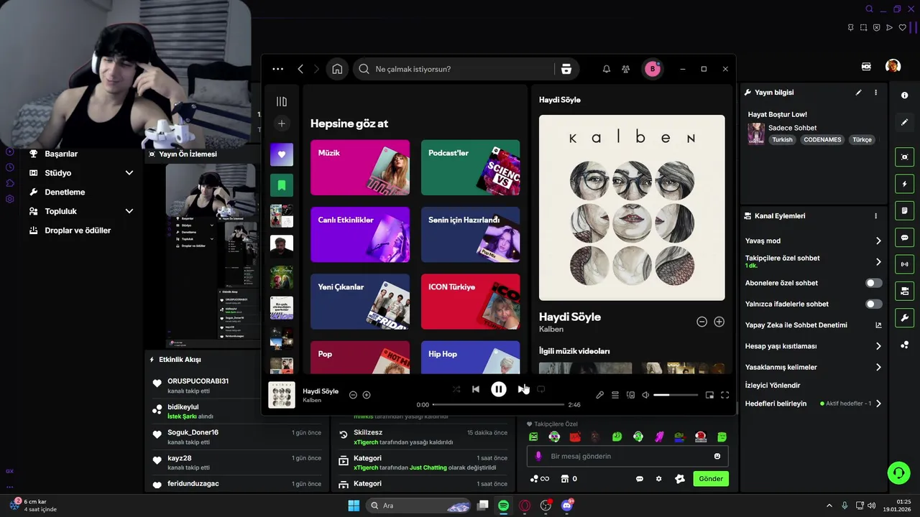Click the chat message input field

pyautogui.click(x=627, y=456)
